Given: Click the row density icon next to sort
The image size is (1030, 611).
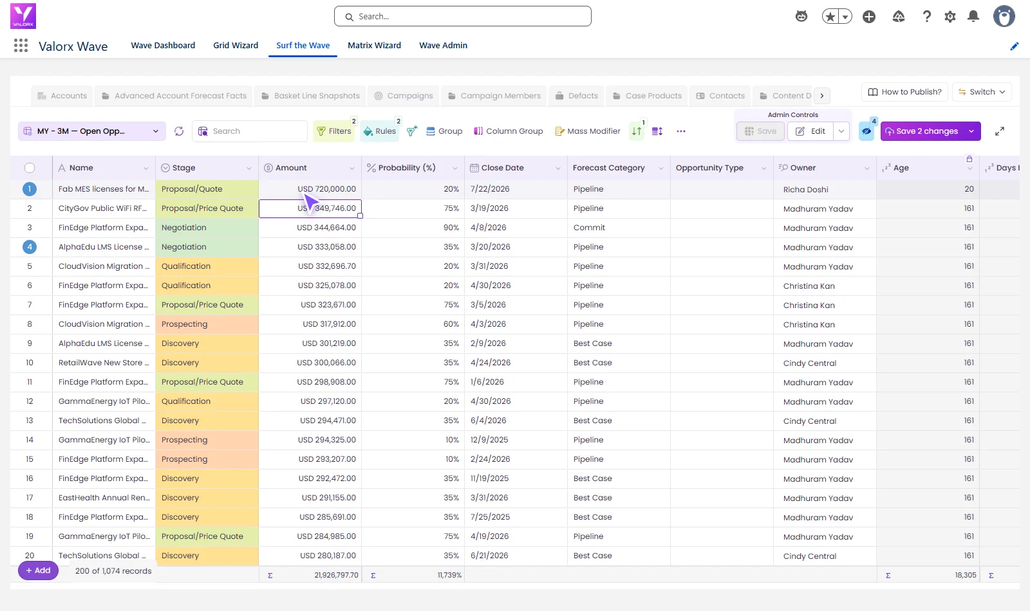Looking at the screenshot, I should [x=657, y=131].
